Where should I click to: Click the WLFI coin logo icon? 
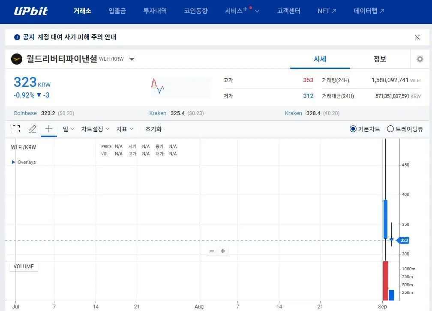(x=16, y=59)
